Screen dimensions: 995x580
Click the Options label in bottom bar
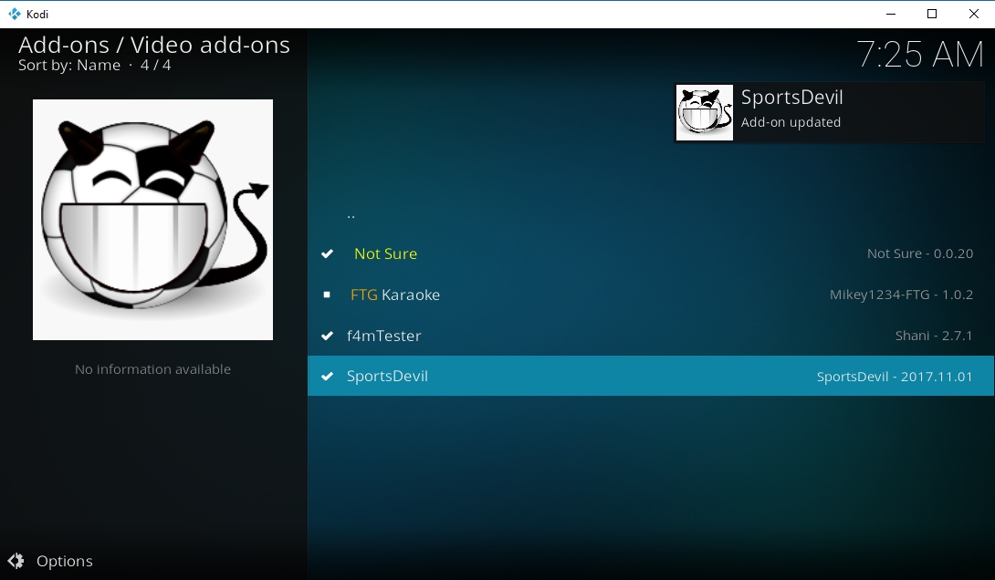pyautogui.click(x=65, y=561)
